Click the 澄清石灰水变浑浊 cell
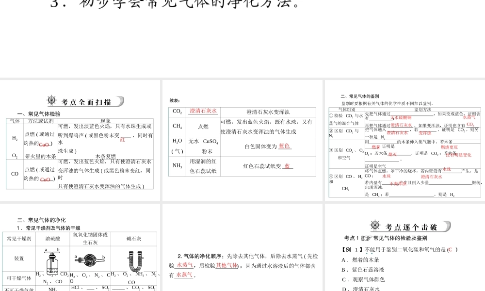The height and width of the screenshot is (291, 485). 268,112
